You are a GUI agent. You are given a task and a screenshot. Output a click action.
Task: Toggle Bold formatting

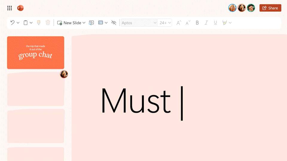197,23
